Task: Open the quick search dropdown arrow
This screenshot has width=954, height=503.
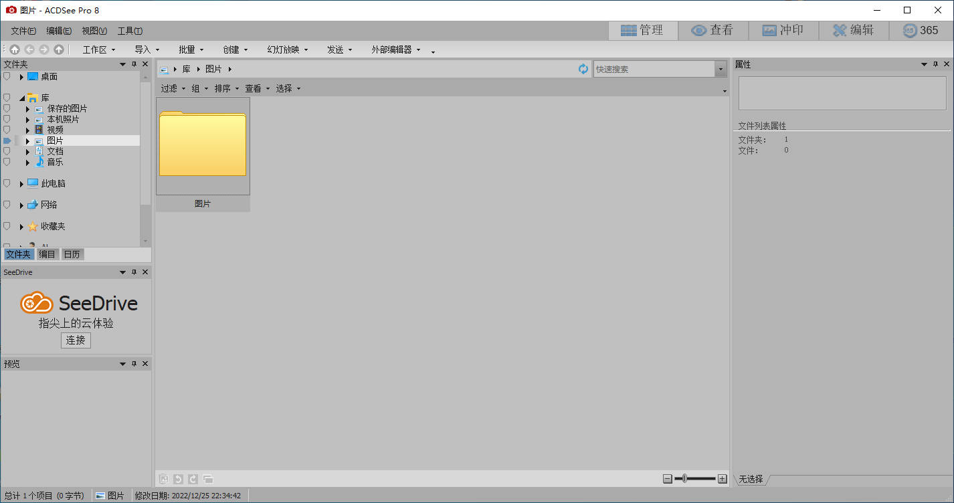Action: 721,69
